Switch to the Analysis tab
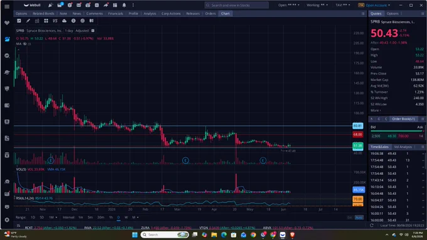This screenshot has height=240, width=427. point(150,14)
